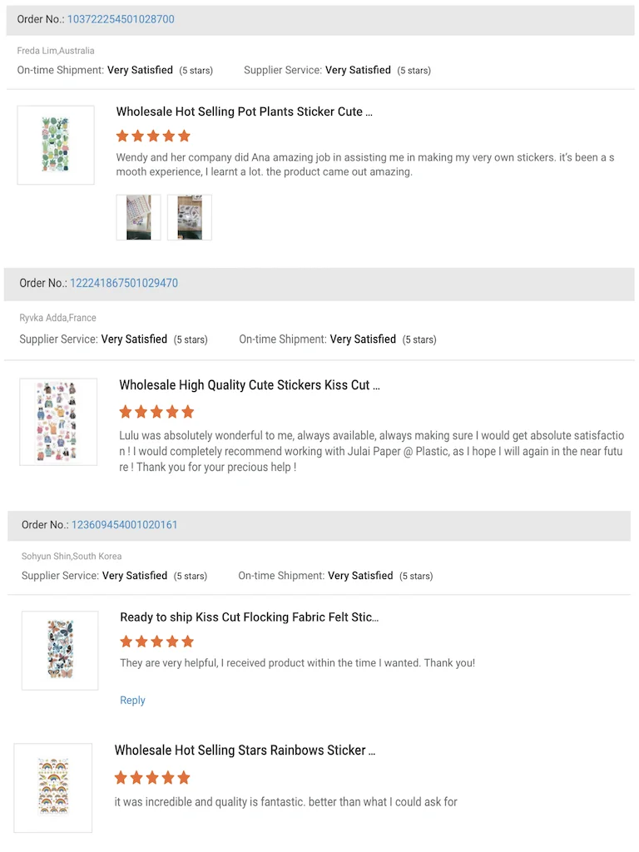Open order number 123609454001020161
The image size is (639, 852).
click(x=125, y=525)
